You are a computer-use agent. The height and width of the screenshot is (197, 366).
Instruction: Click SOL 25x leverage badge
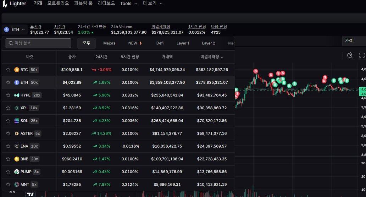(34, 121)
